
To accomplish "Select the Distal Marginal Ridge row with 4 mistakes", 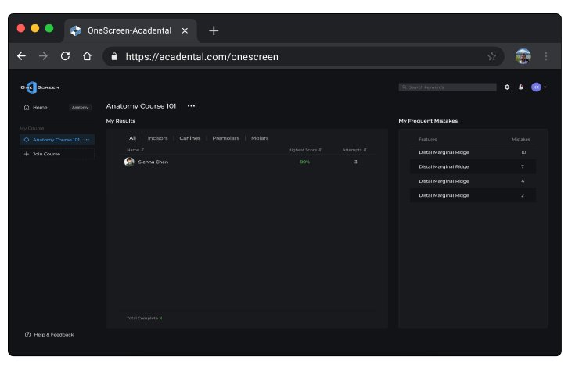I will [x=473, y=181].
